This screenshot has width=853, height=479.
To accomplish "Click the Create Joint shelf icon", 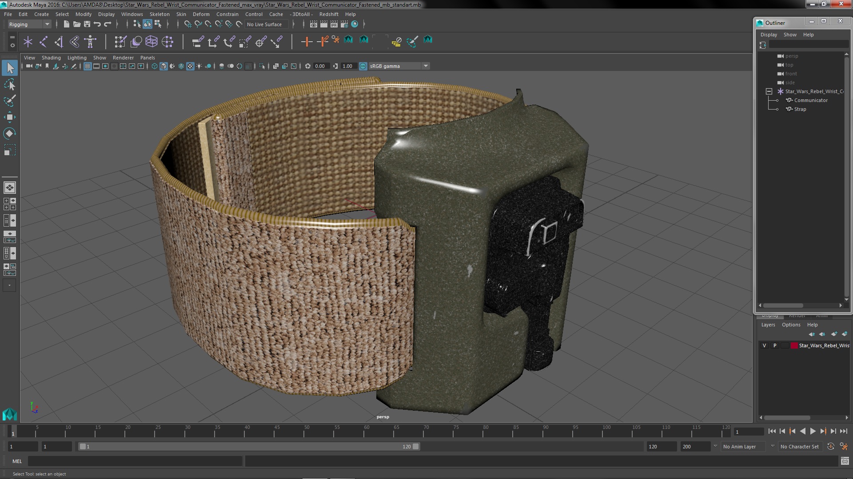I will pos(44,42).
